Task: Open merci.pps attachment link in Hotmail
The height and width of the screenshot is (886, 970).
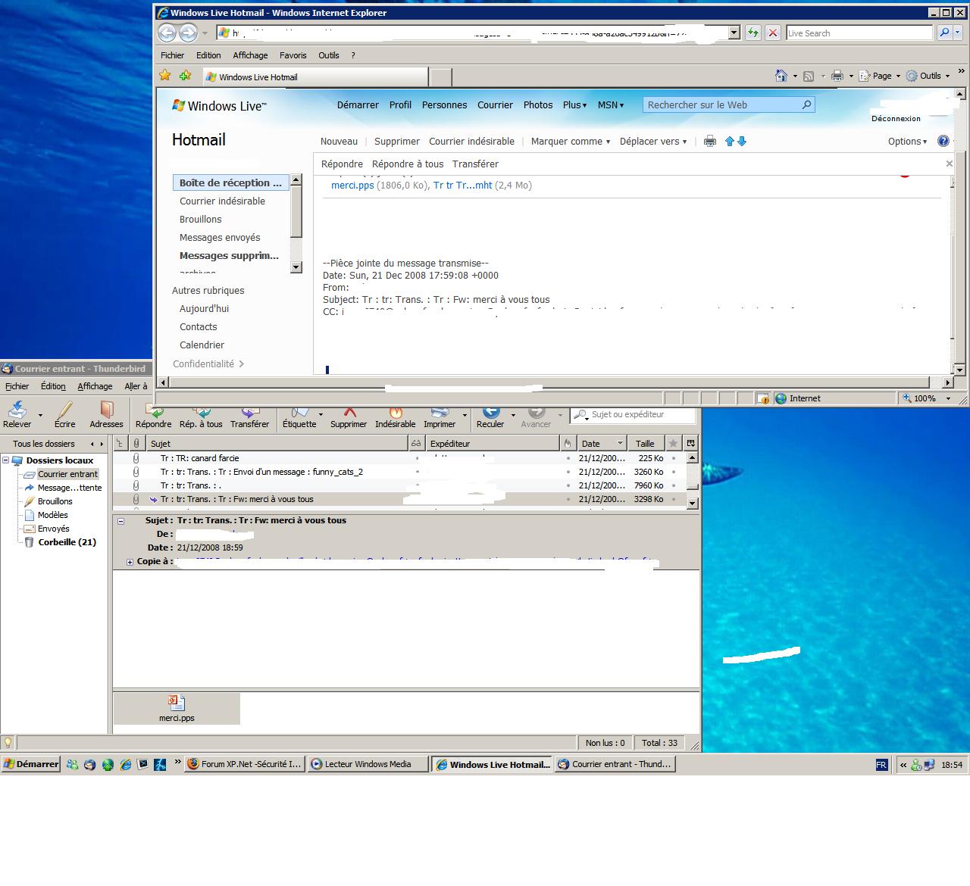Action: click(352, 185)
